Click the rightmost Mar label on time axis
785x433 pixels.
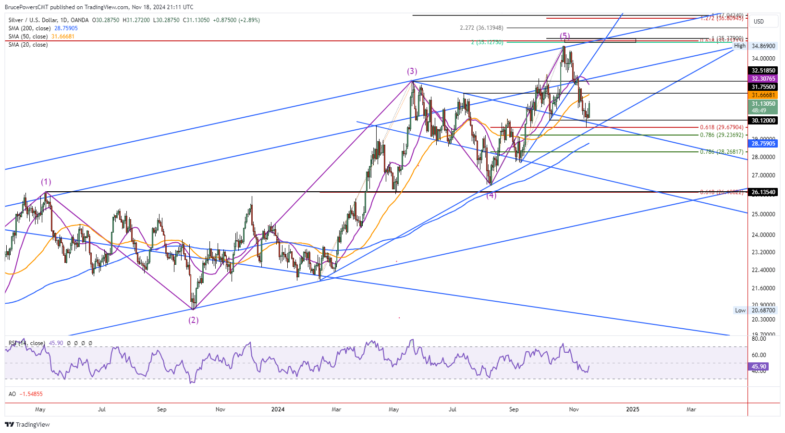691,409
